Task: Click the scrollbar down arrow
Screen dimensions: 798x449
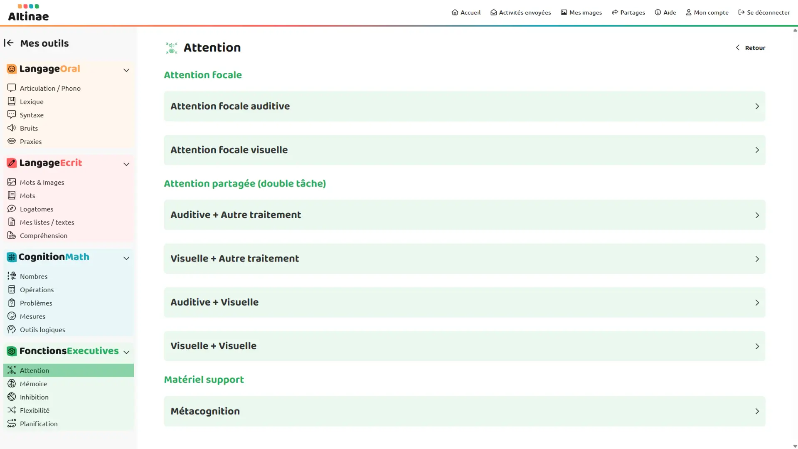Action: click(795, 446)
